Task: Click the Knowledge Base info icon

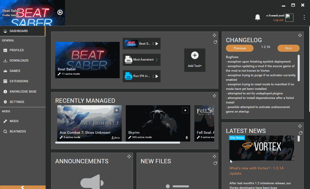Action: pyautogui.click(x=5, y=92)
